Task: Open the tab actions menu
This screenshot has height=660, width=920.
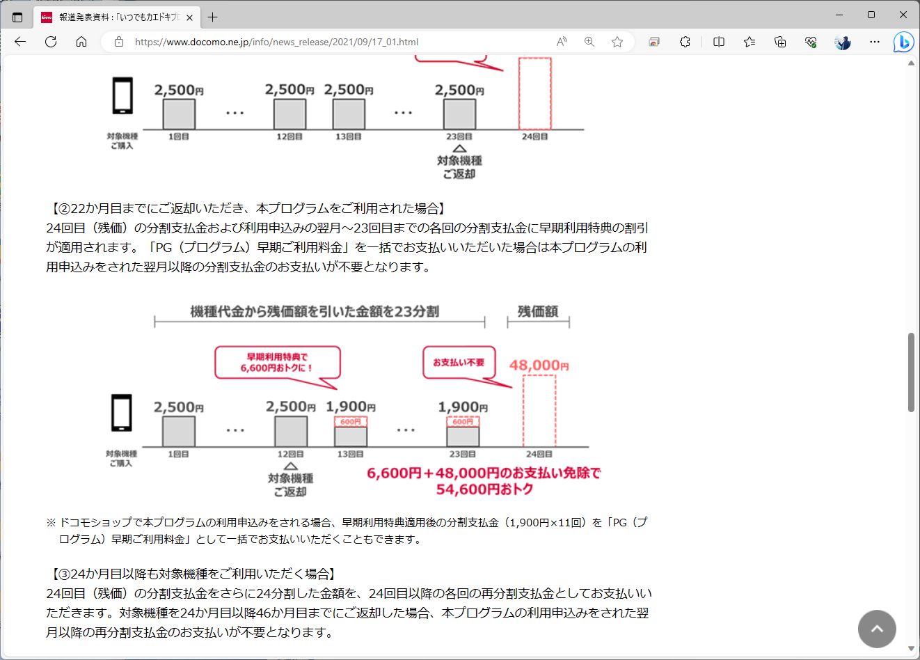Action: click(x=16, y=17)
